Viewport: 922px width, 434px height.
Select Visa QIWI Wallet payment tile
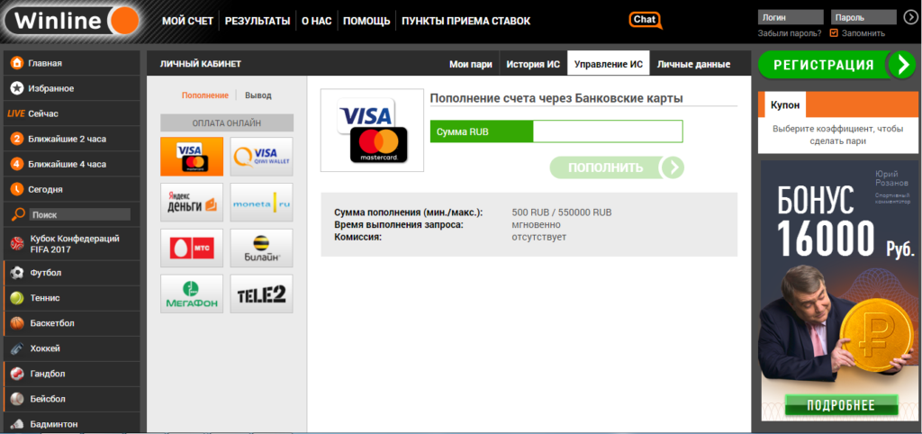pyautogui.click(x=261, y=157)
